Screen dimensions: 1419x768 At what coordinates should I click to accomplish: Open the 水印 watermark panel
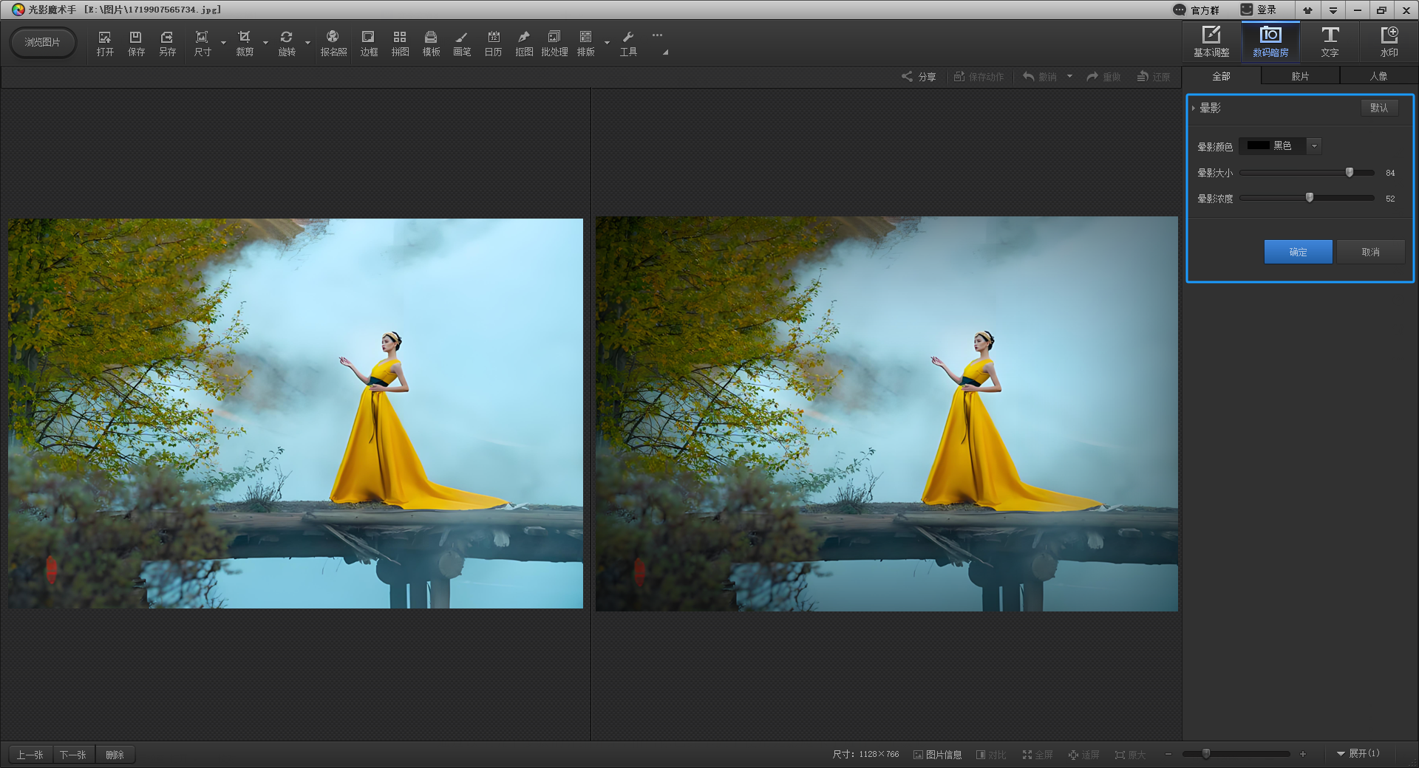coord(1389,42)
